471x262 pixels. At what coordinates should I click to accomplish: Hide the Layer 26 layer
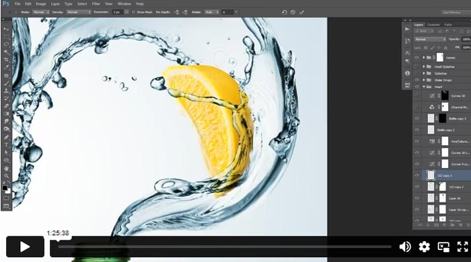point(416,198)
